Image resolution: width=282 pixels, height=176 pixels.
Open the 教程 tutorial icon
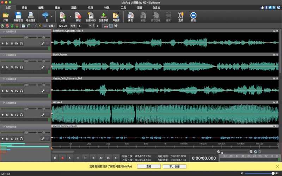pyautogui.click(x=193, y=15)
